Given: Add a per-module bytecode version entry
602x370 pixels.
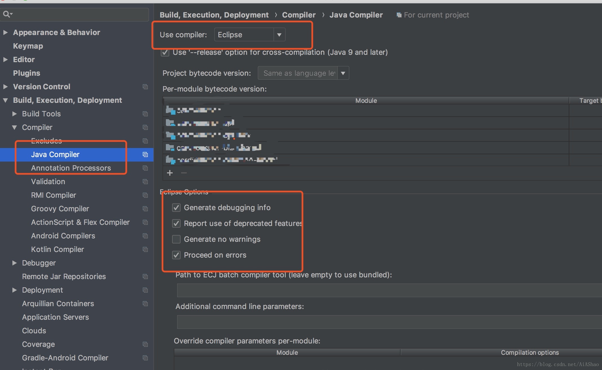Looking at the screenshot, I should coord(170,173).
